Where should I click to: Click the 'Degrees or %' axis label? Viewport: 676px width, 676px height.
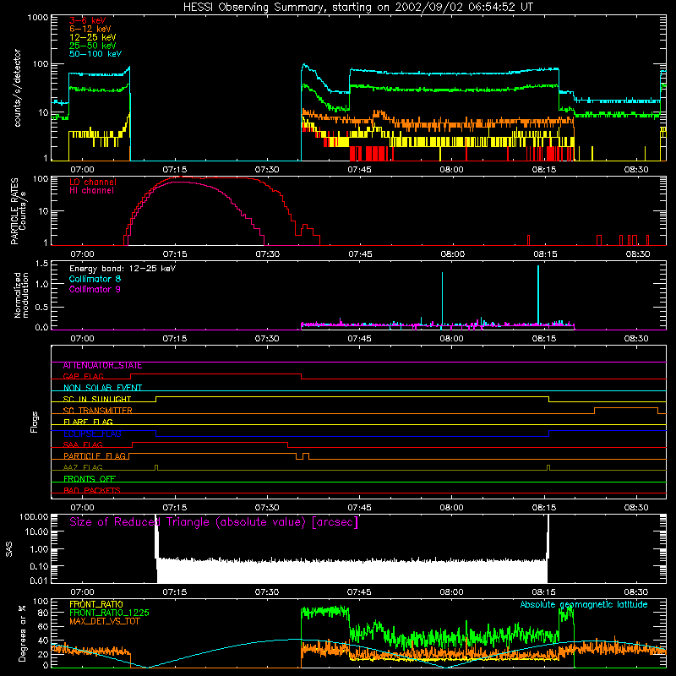[x=22, y=633]
